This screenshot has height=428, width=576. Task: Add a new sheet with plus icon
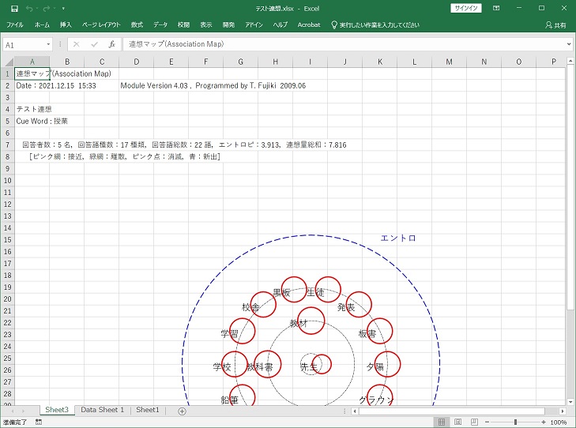click(x=182, y=411)
